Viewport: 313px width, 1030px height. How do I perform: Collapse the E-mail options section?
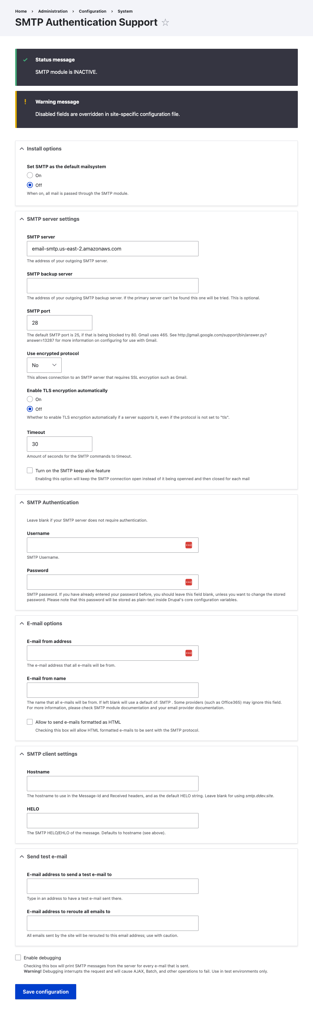click(44, 623)
